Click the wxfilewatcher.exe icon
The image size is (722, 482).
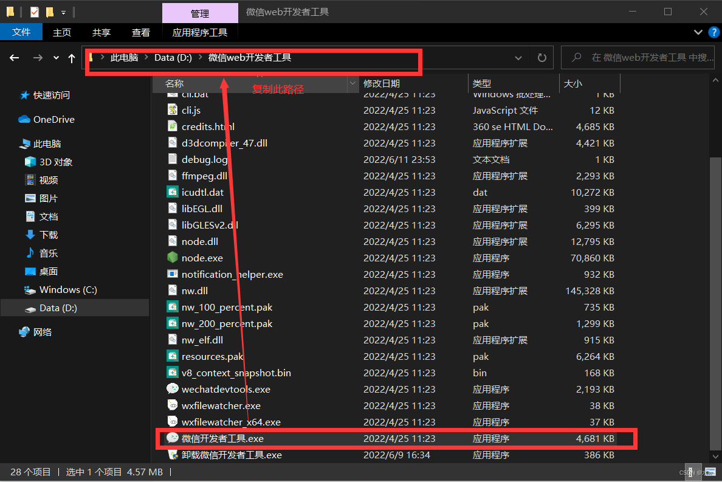coord(173,405)
